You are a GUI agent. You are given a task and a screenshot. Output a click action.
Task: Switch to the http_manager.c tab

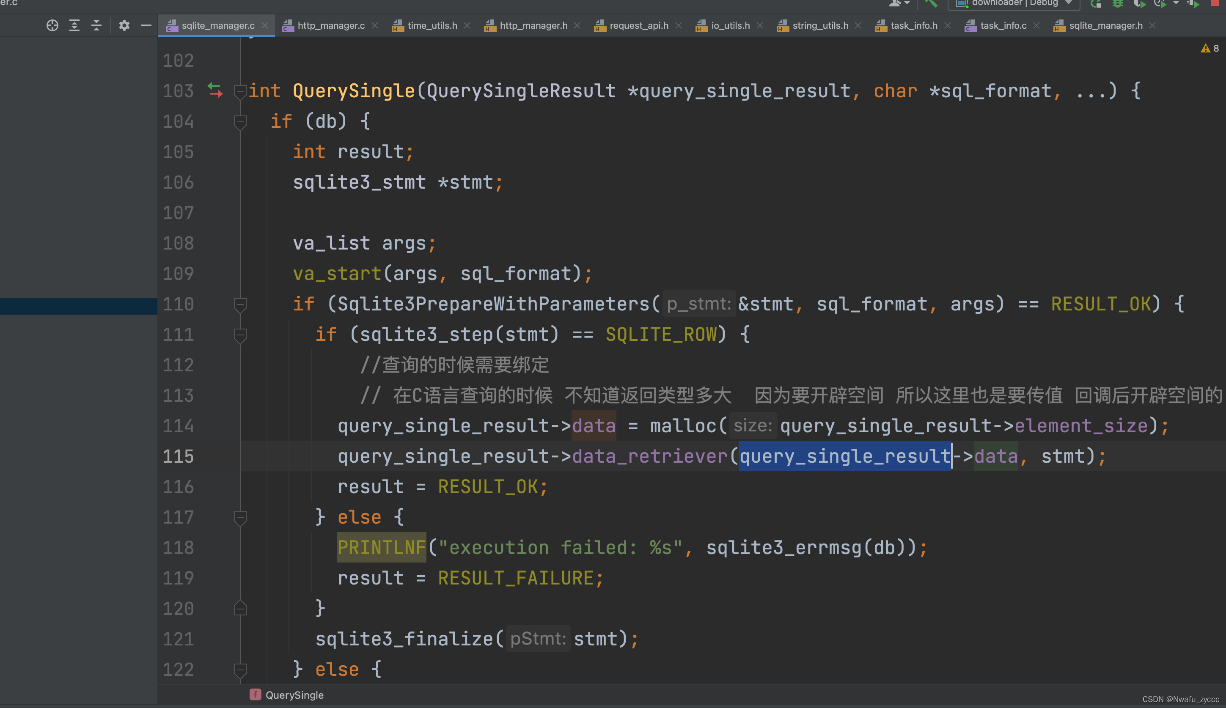tap(331, 25)
